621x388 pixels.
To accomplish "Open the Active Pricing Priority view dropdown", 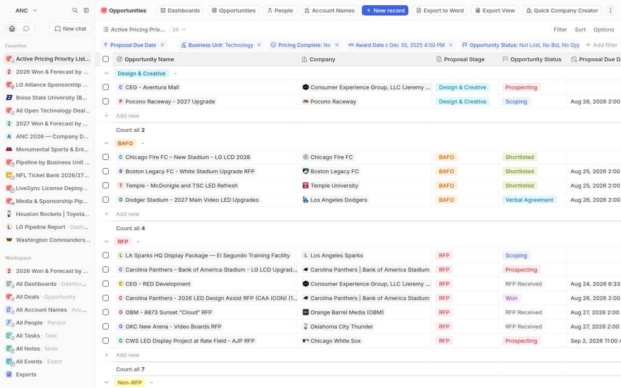I will pos(144,29).
